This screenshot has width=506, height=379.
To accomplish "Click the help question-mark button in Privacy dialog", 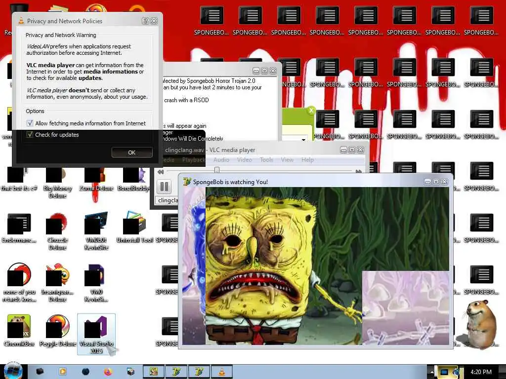I will (146, 21).
